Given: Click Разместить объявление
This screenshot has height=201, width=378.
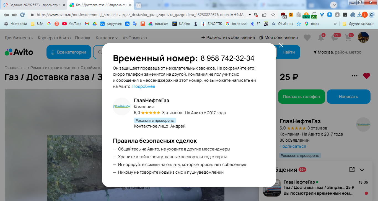Looking at the screenshot, I should [228, 38].
